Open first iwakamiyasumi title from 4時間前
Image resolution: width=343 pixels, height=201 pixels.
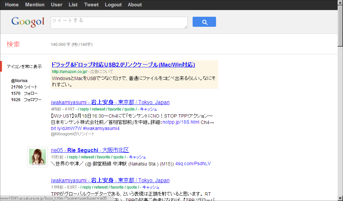click(110, 102)
